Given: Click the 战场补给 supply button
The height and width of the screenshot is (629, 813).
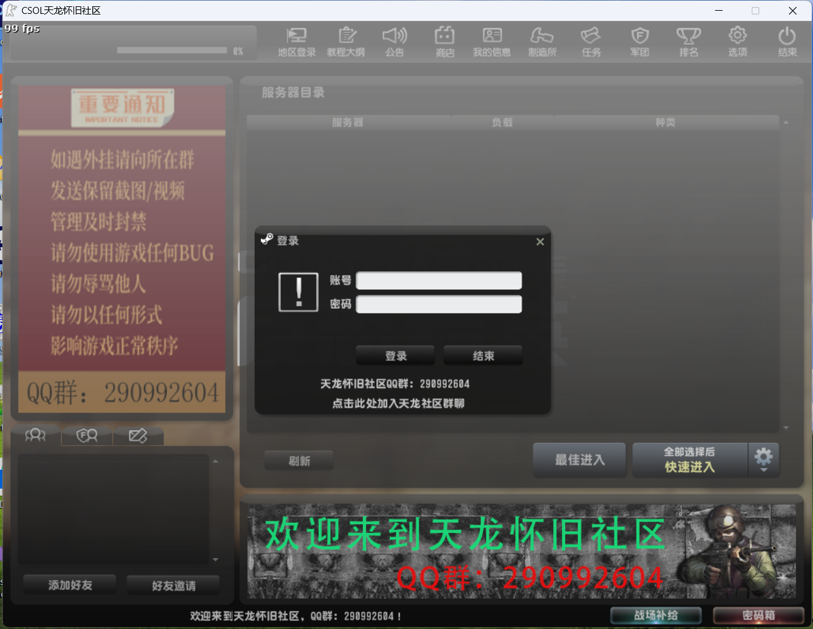Looking at the screenshot, I should [656, 615].
